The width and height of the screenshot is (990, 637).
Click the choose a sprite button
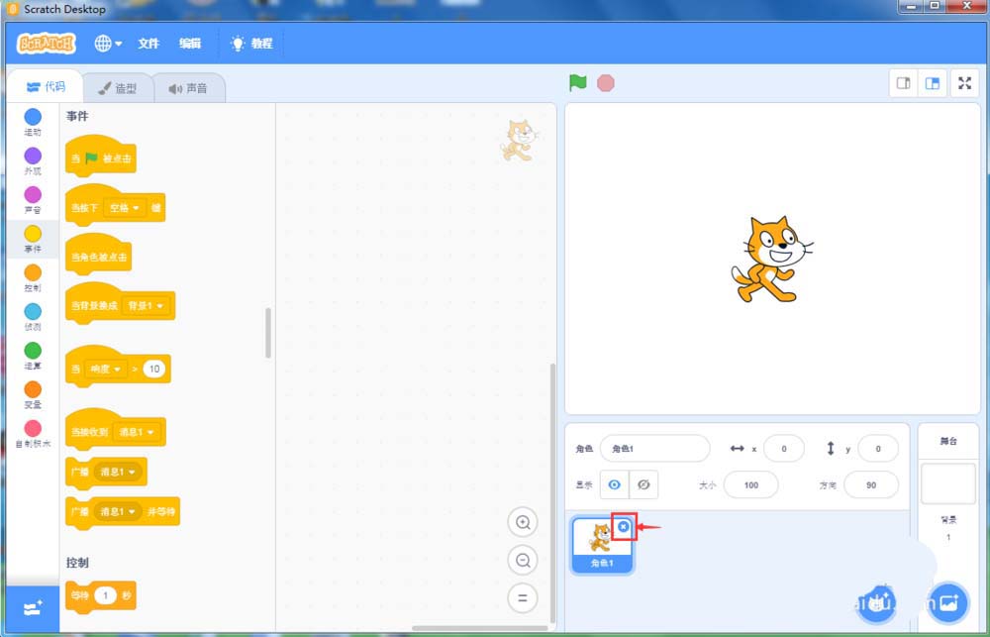pyautogui.click(x=878, y=603)
